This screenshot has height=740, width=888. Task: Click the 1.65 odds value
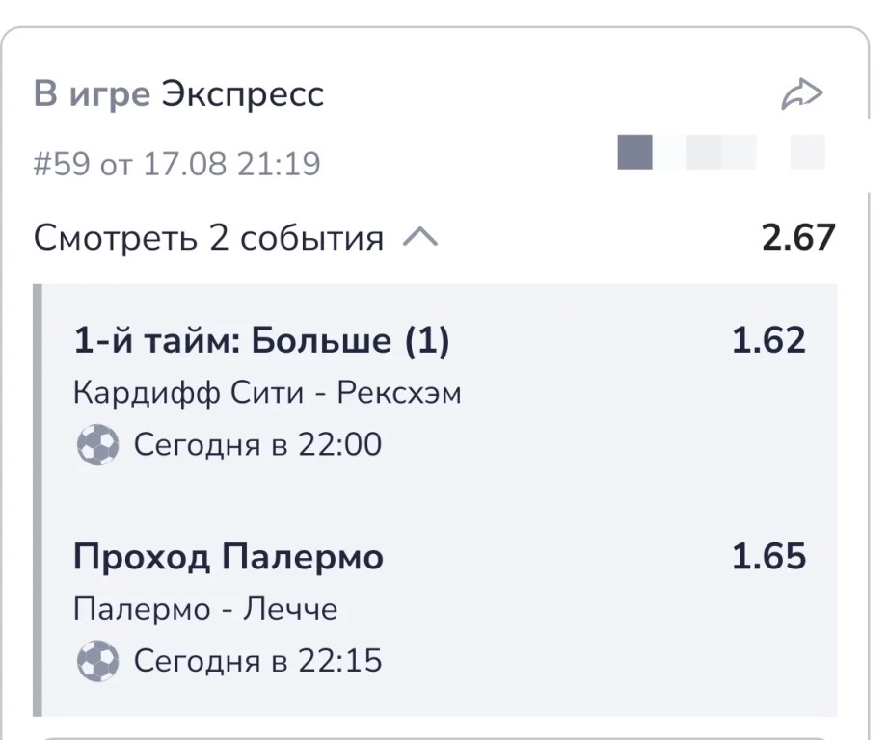click(768, 557)
